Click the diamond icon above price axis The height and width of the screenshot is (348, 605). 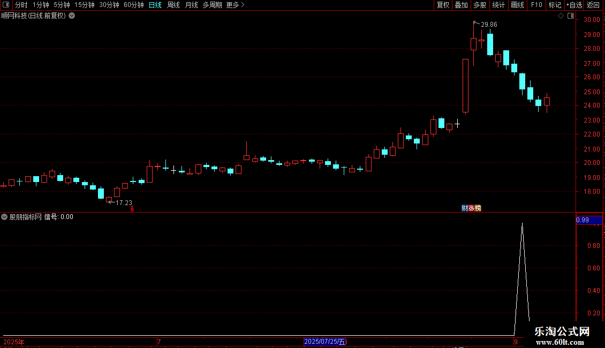[x=561, y=16]
